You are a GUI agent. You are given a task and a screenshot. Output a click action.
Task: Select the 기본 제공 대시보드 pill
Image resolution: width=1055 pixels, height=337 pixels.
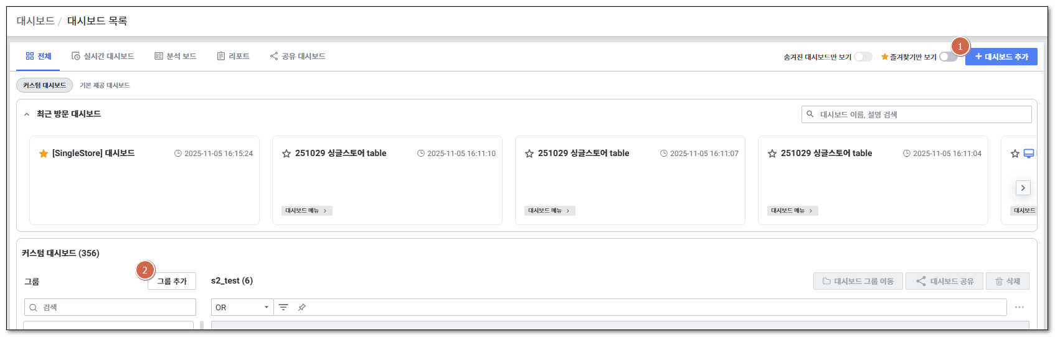point(105,85)
